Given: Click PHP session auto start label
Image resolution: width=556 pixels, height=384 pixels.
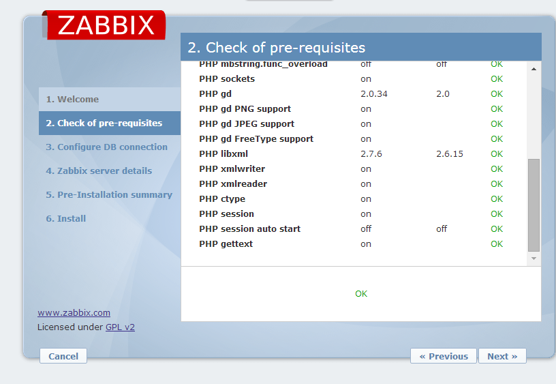Looking at the screenshot, I should [249, 229].
